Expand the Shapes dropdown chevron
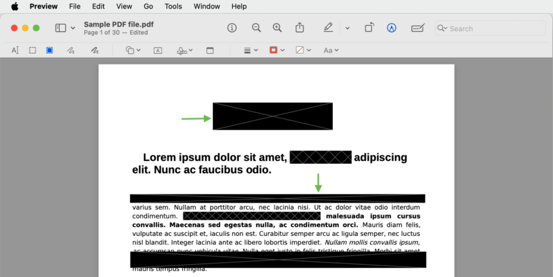The height and width of the screenshot is (277, 553). [x=139, y=50]
